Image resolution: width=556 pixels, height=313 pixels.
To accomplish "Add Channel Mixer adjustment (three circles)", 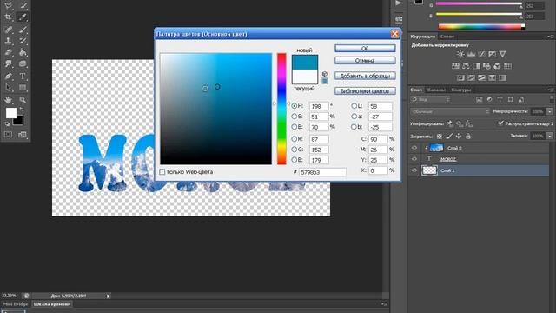I will pos(497,66).
